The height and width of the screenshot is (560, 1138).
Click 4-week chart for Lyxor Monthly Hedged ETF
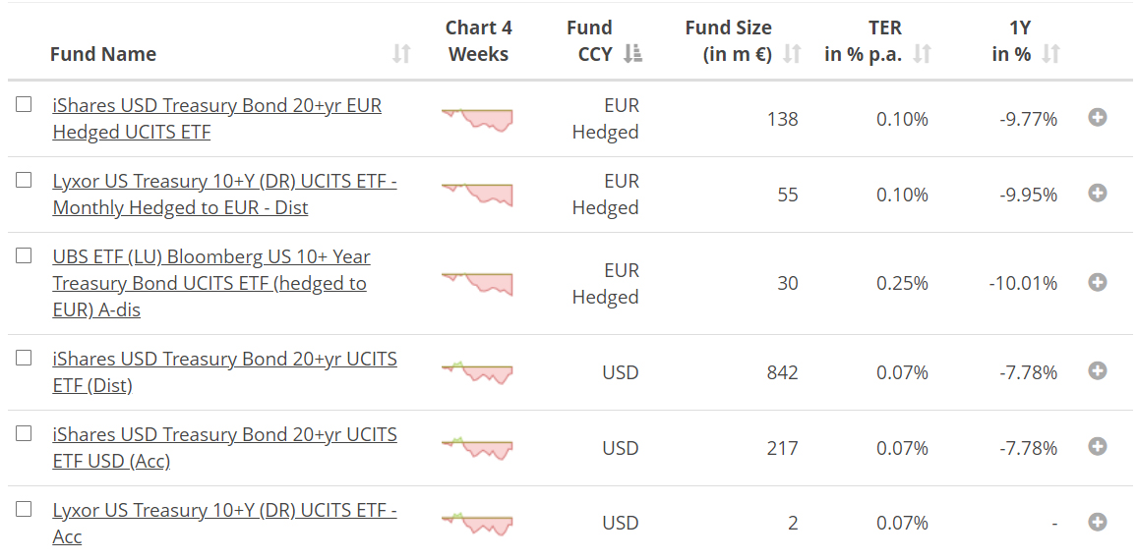tap(477, 195)
